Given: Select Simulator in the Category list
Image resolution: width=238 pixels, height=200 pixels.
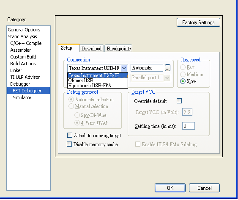Looking at the screenshot, I should coord(22,97).
